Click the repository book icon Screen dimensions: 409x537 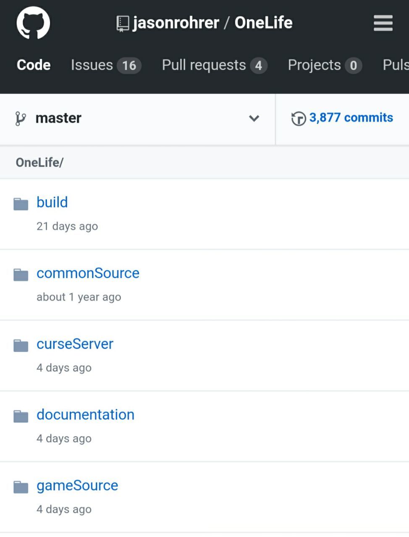[123, 24]
